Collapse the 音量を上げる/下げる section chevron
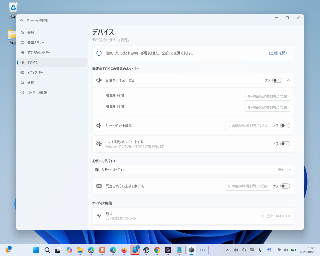320x256 pixels. point(288,80)
